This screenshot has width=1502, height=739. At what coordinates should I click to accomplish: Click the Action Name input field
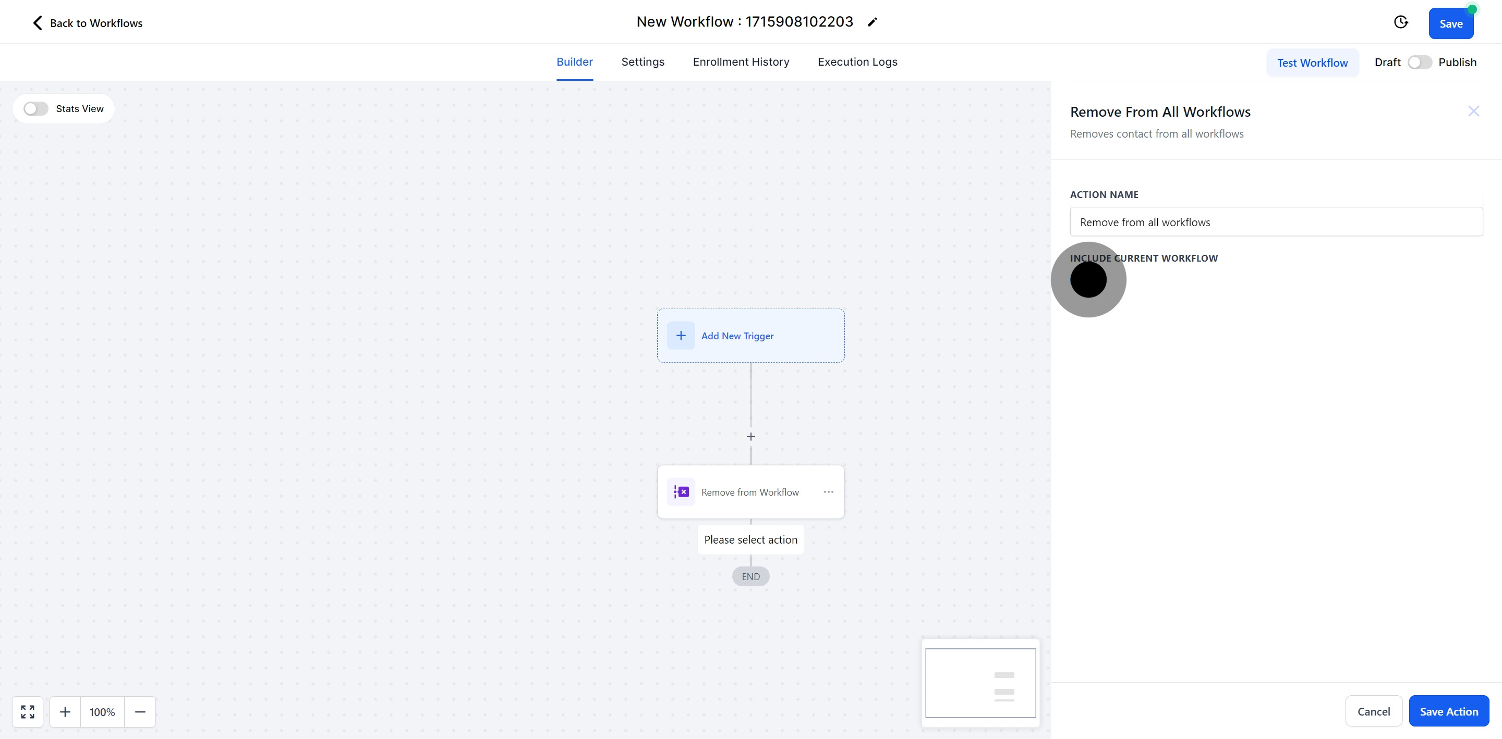[x=1276, y=222]
